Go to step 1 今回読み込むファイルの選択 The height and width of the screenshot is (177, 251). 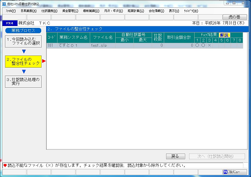[23, 41]
